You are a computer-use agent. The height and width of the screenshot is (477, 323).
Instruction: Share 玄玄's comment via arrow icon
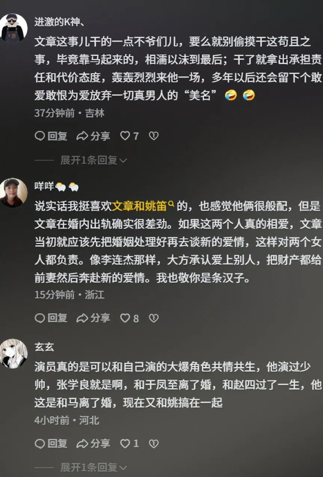click(82, 443)
